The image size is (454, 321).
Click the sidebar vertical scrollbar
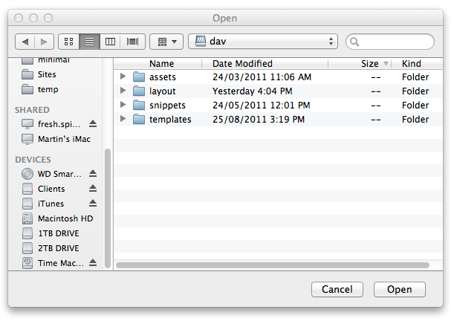108,208
